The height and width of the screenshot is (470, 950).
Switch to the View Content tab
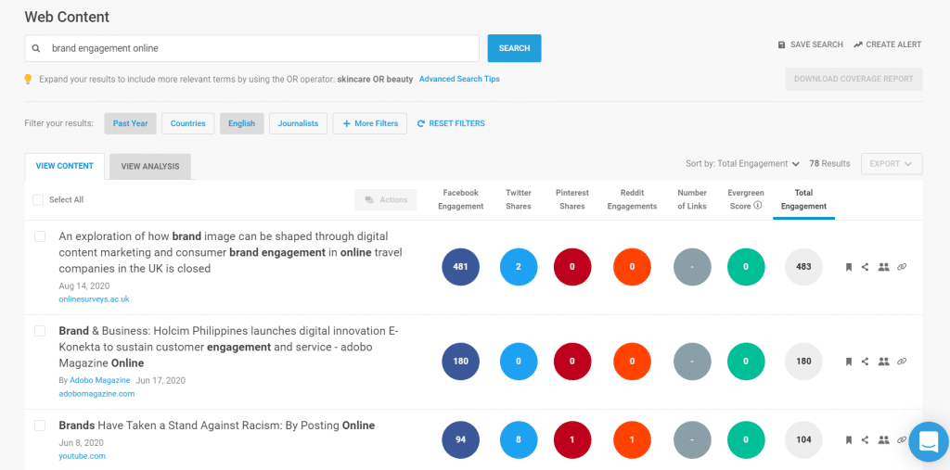[65, 166]
